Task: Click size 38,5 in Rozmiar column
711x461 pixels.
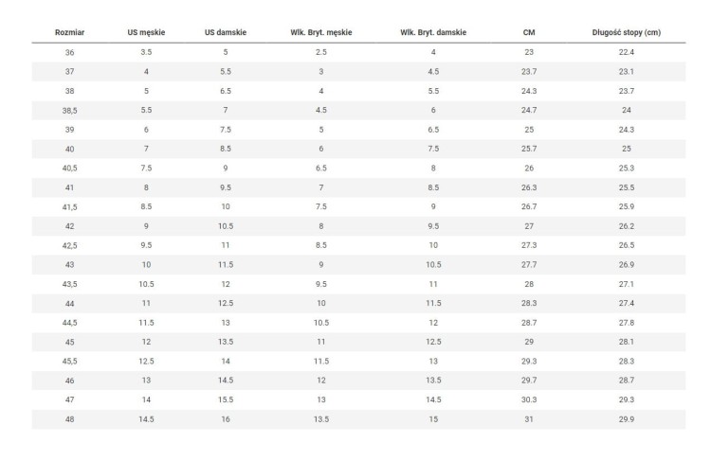Action: [x=69, y=111]
